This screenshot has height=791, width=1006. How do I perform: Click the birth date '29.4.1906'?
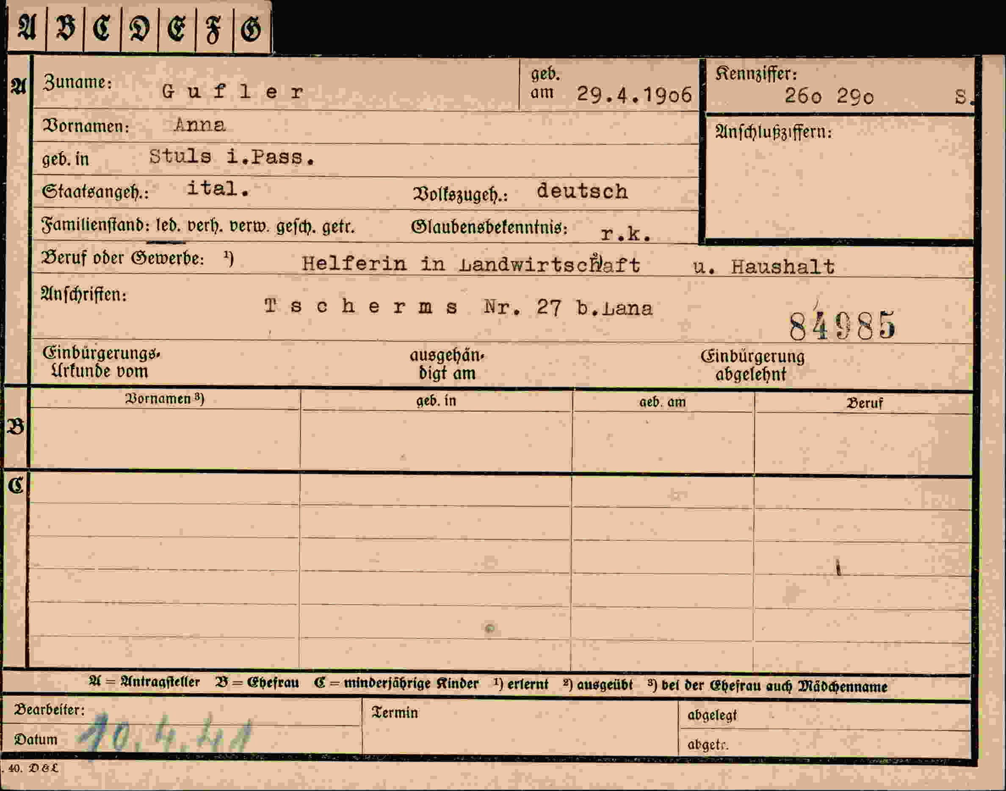click(x=634, y=94)
